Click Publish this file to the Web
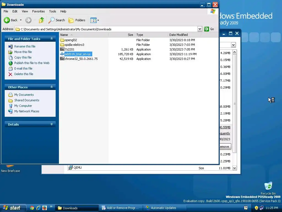282x212 pixels. [32, 63]
